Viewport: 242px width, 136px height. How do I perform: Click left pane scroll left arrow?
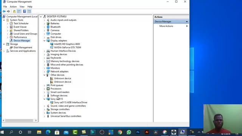coord(3,121)
